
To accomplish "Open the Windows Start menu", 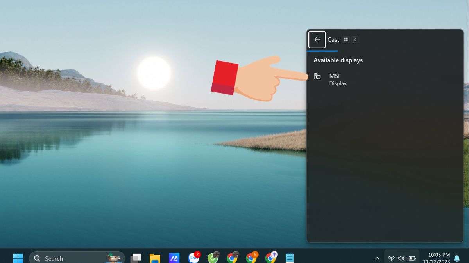I will [18, 258].
